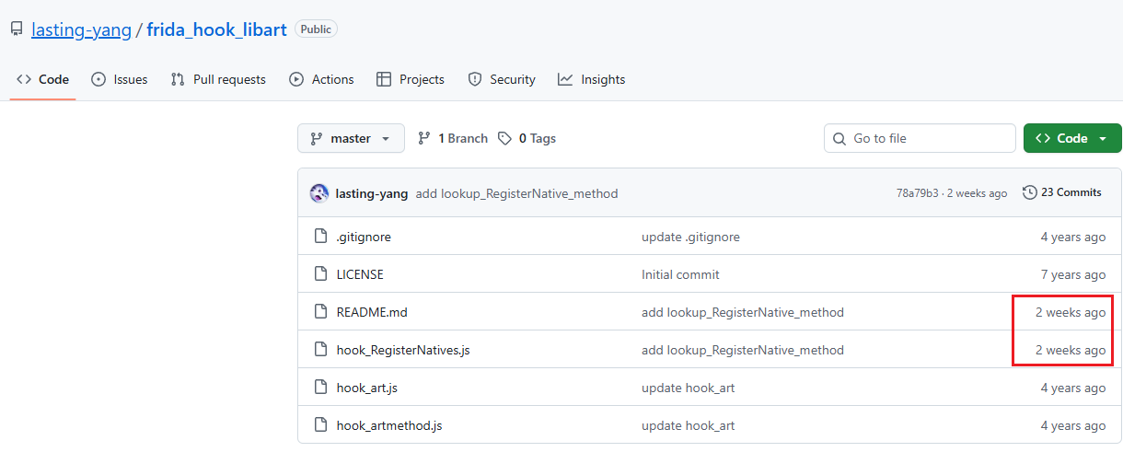This screenshot has width=1123, height=452.
Task: Open the Pull requests tab
Action: [218, 79]
